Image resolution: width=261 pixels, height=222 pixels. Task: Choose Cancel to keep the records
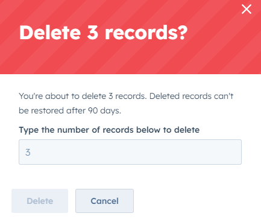tap(104, 201)
